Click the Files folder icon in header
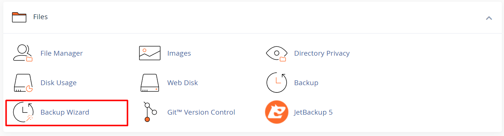 click(19, 17)
